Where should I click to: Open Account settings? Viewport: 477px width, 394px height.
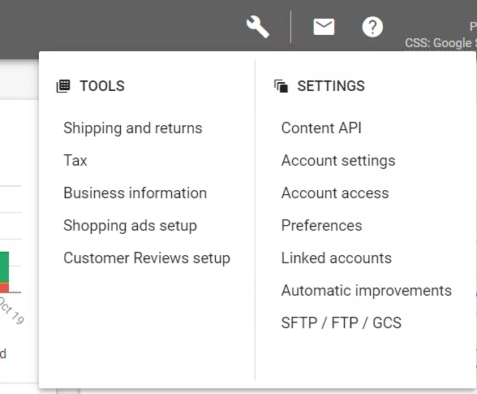coord(338,161)
